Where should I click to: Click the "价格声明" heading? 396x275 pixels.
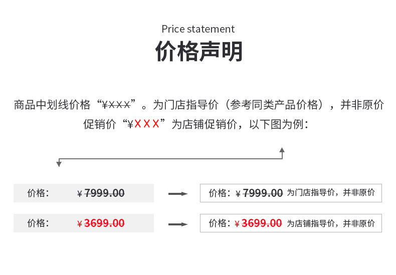(x=199, y=51)
